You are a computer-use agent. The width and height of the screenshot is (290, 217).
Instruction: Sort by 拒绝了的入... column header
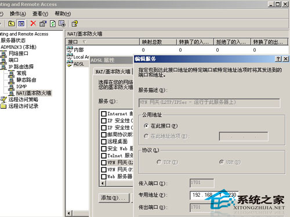tap(232, 42)
